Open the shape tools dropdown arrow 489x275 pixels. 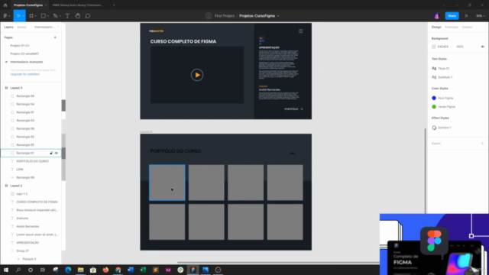click(x=47, y=16)
